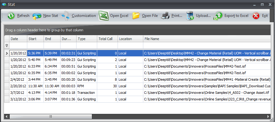The image size is (275, 122).
Task: Sort by the End column header
Action: coord(52,39)
